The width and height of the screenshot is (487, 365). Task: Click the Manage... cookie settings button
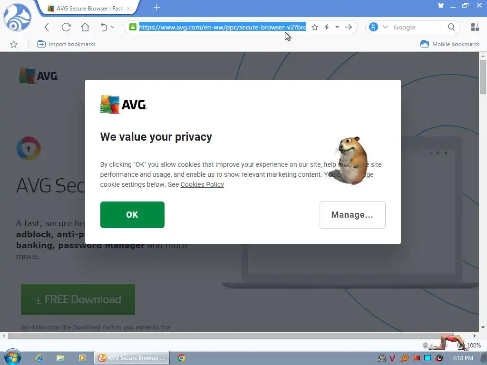click(352, 215)
